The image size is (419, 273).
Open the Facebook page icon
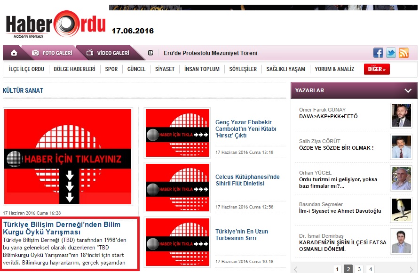(378, 53)
